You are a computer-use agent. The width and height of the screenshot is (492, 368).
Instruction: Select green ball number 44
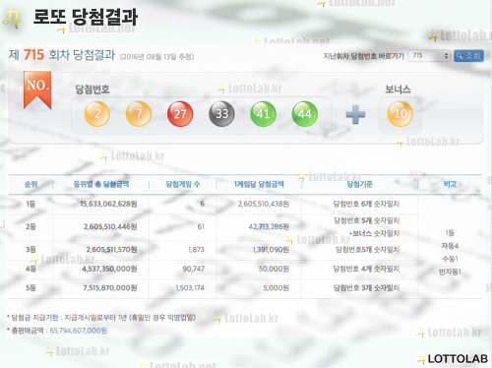tap(305, 114)
